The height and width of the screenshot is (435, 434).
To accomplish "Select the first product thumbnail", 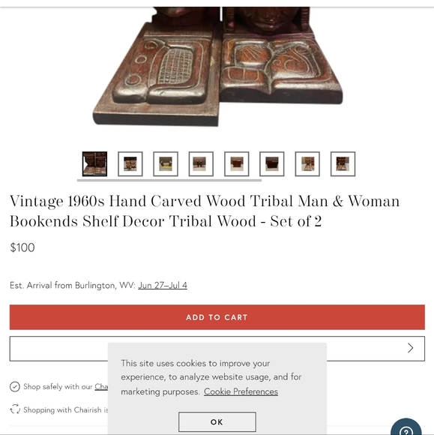I will click(x=94, y=164).
